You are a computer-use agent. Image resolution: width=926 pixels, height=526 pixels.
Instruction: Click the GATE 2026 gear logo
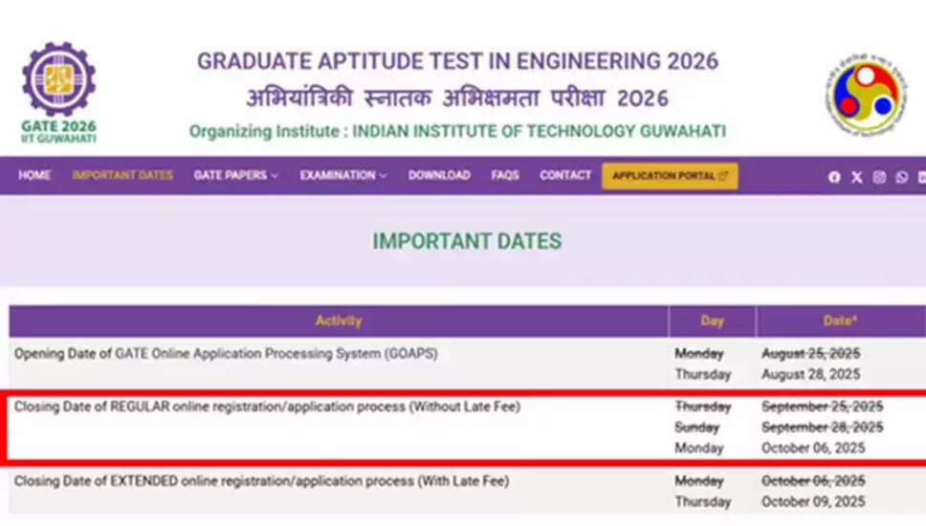[58, 78]
